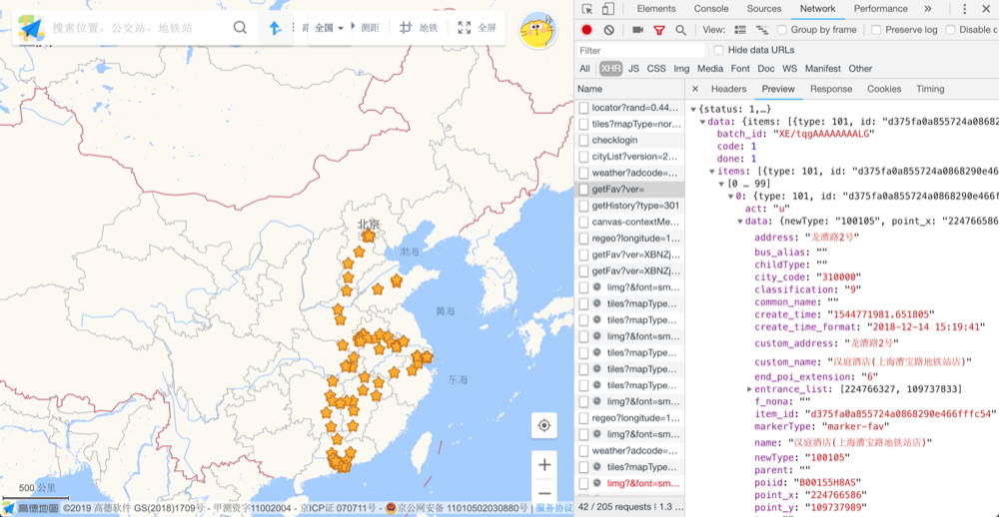Open network search magnifier in DevTools toolbar
999x517 pixels.
[680, 30]
